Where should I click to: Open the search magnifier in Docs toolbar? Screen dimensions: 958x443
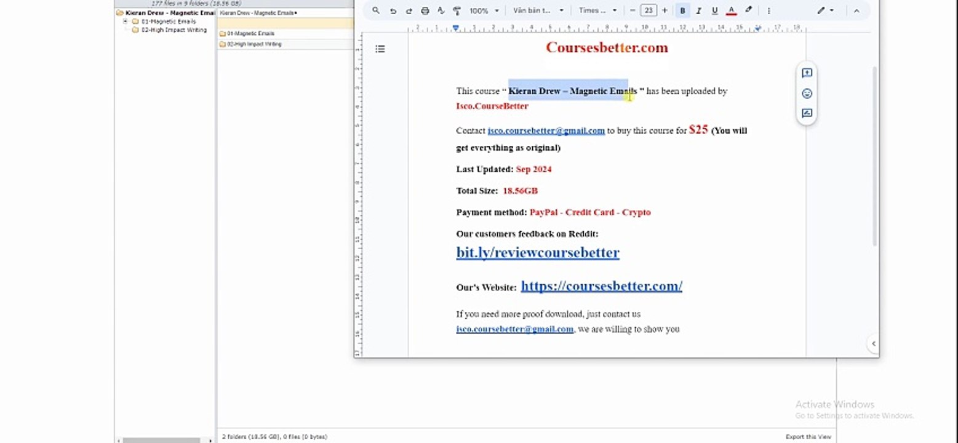[x=376, y=10]
